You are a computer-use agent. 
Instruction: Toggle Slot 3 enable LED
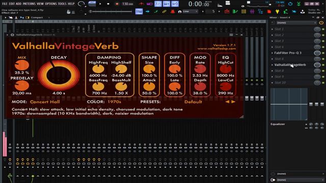coord(323,41)
